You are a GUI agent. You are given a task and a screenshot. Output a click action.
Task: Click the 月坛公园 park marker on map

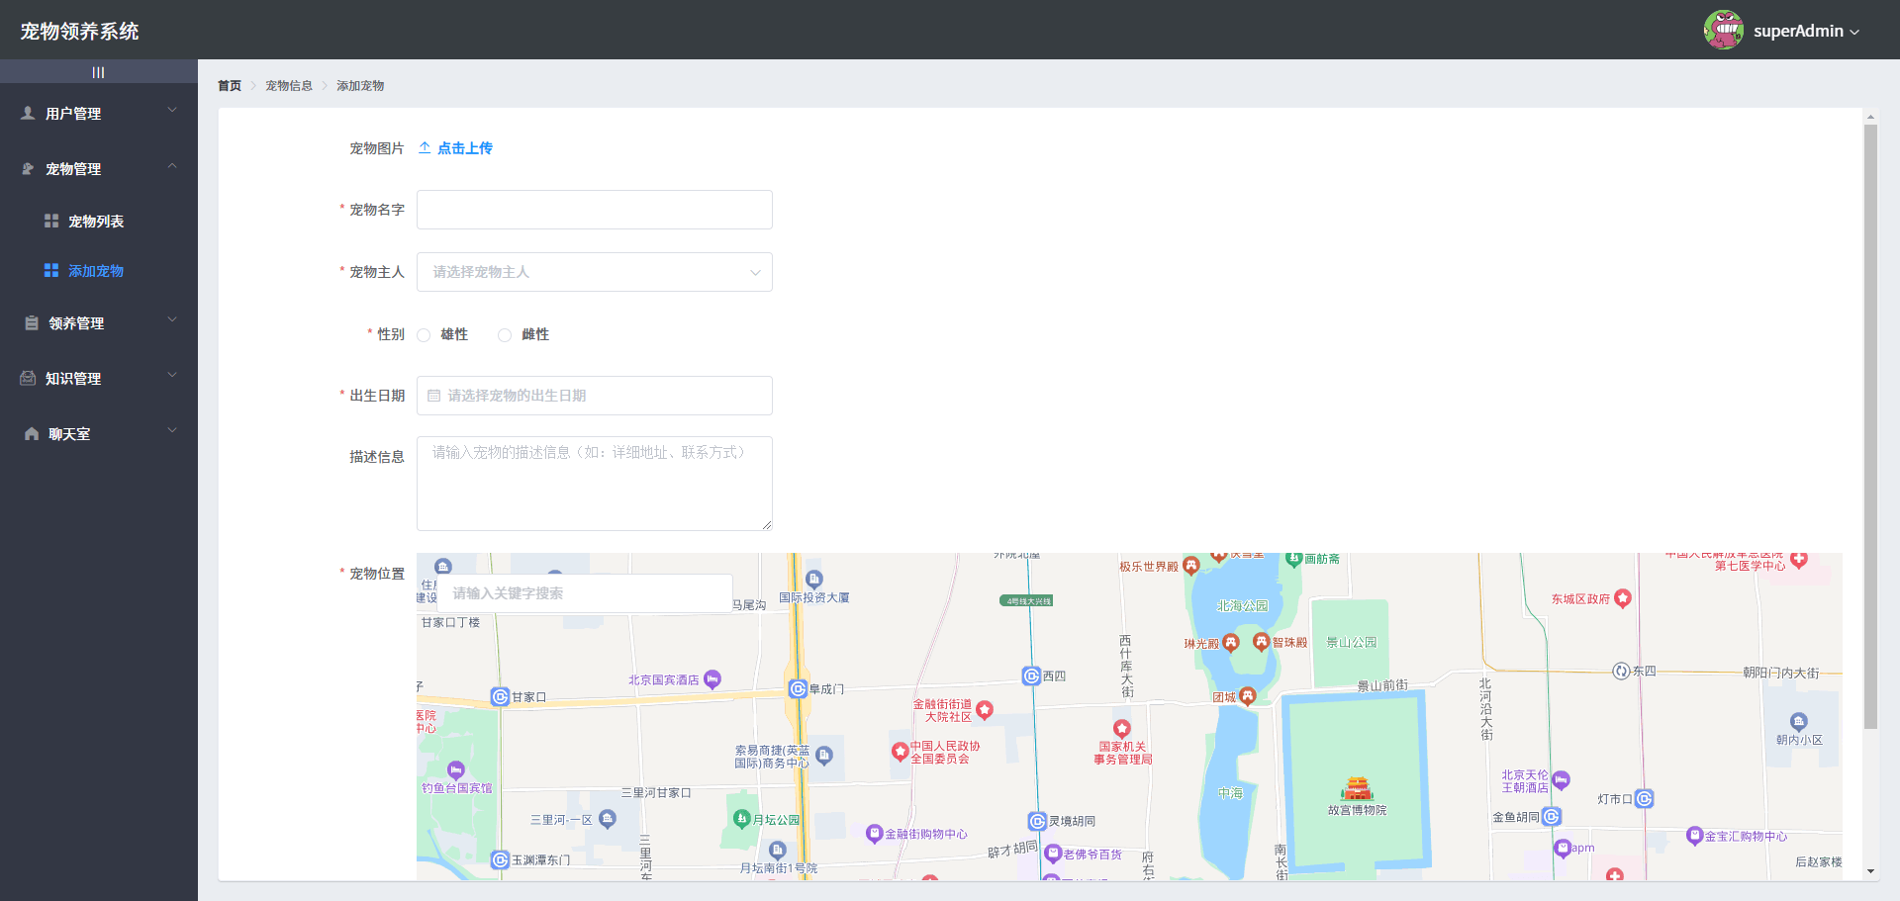(742, 819)
